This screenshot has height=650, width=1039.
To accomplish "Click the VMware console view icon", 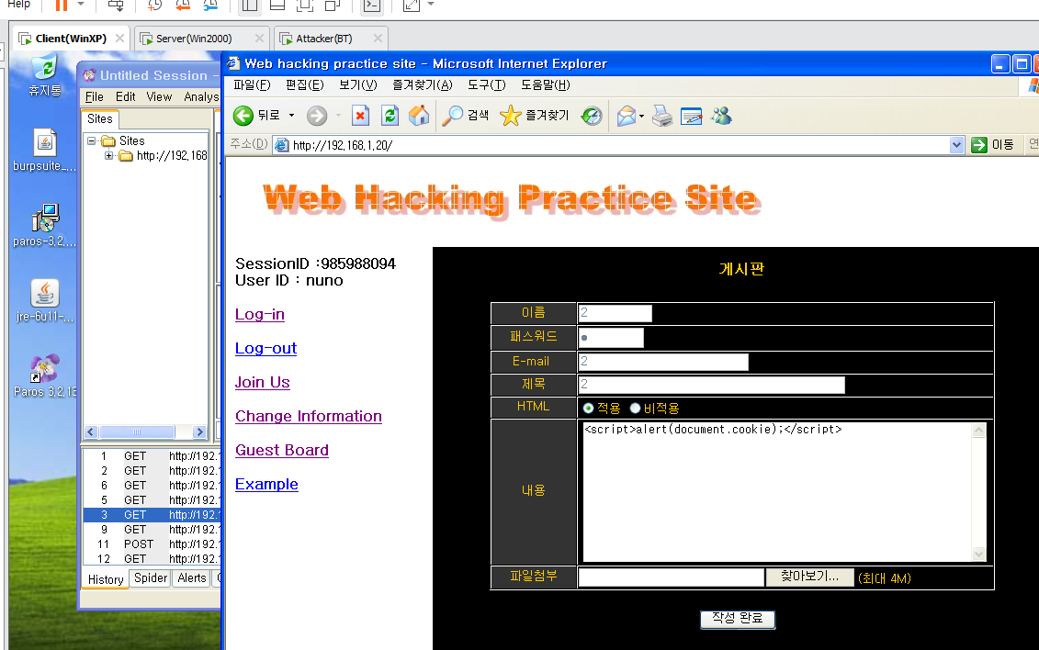I will click(x=372, y=5).
